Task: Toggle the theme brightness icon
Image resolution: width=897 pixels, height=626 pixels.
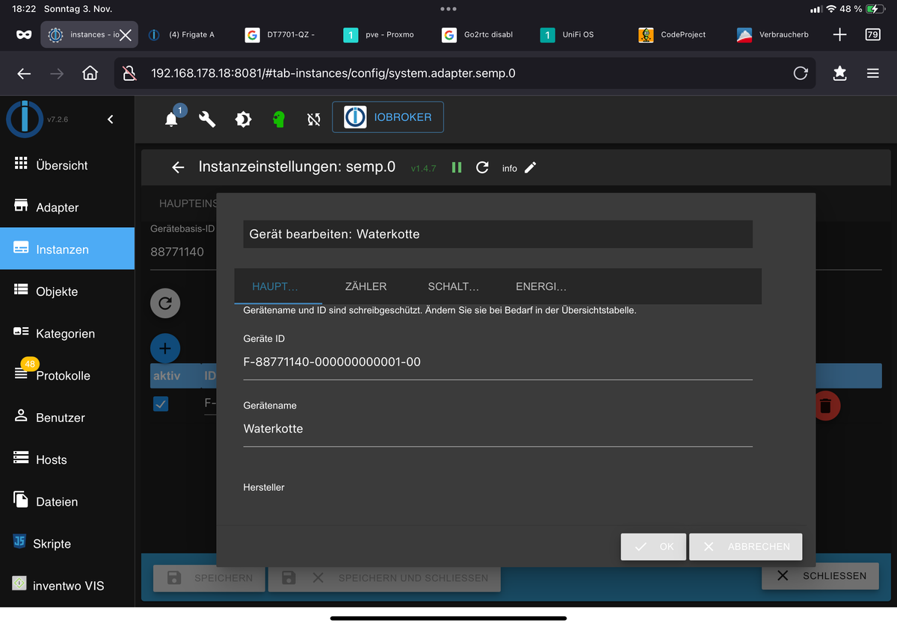Action: (243, 119)
